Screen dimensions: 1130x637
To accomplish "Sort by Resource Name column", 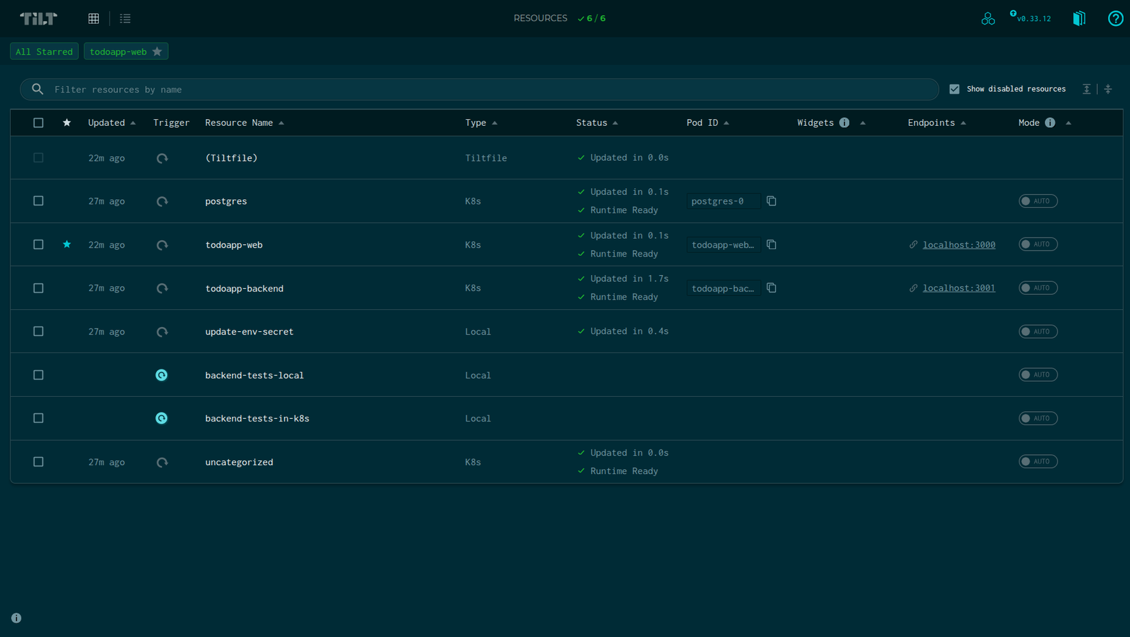I will (244, 123).
